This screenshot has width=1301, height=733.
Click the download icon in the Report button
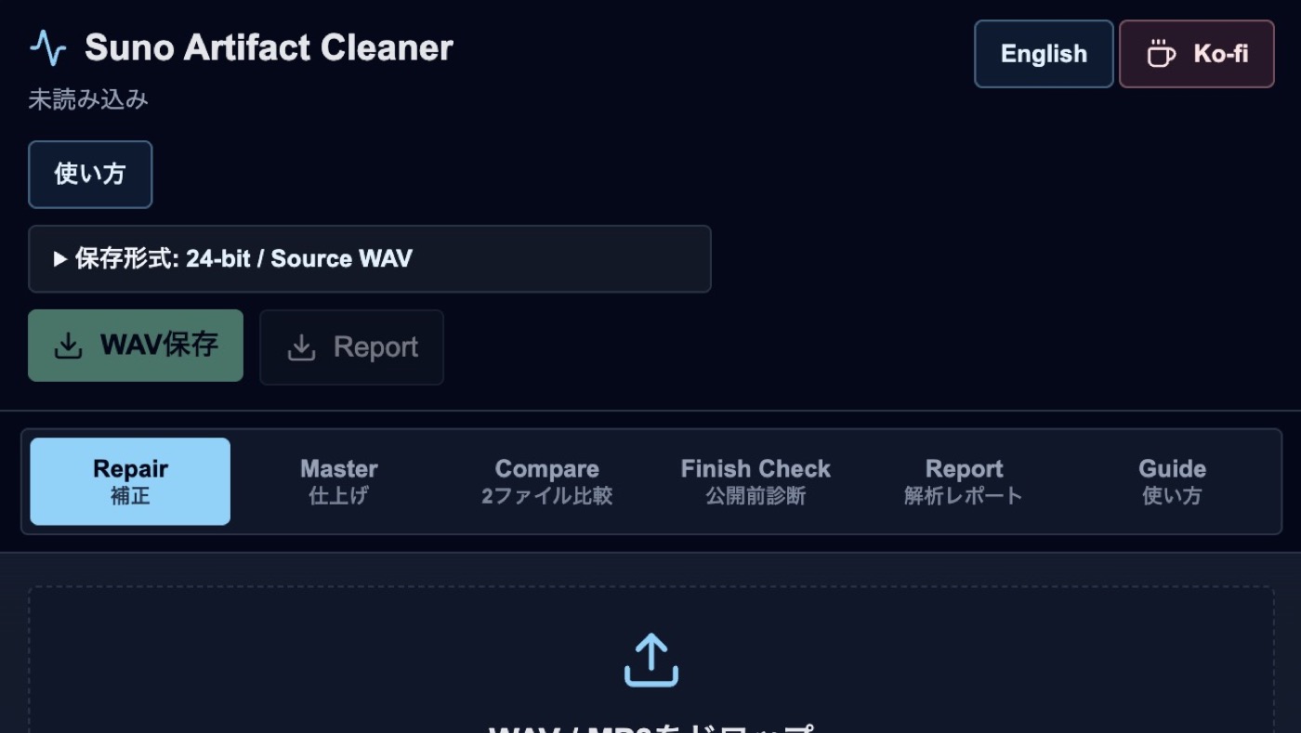(x=301, y=347)
